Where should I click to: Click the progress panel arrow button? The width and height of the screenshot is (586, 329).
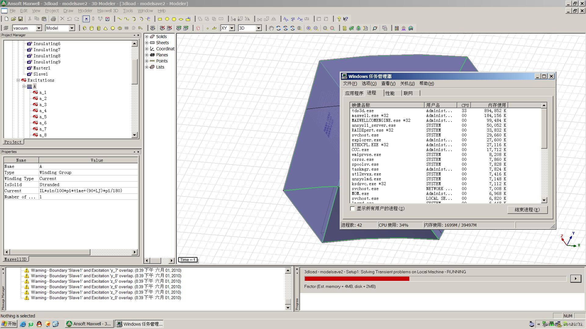[x=576, y=279]
